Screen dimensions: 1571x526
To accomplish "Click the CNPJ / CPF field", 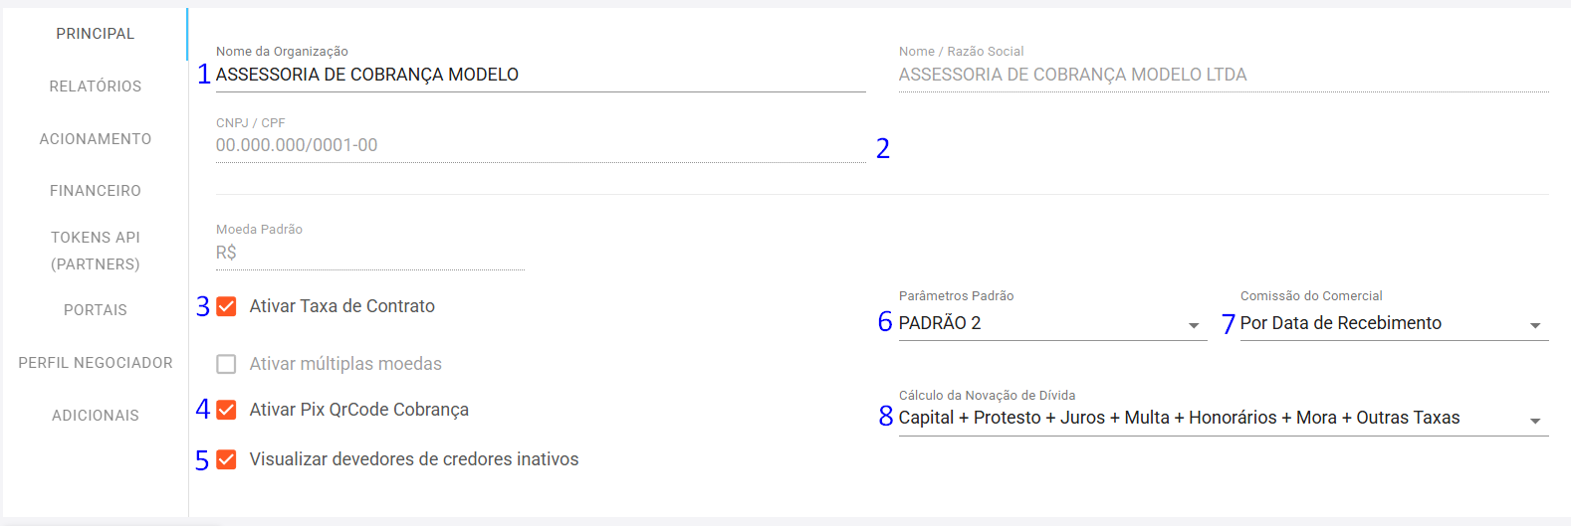I will 540,146.
